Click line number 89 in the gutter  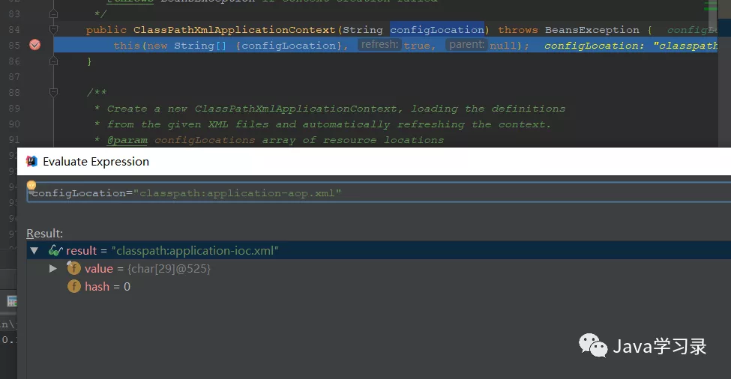click(x=14, y=108)
